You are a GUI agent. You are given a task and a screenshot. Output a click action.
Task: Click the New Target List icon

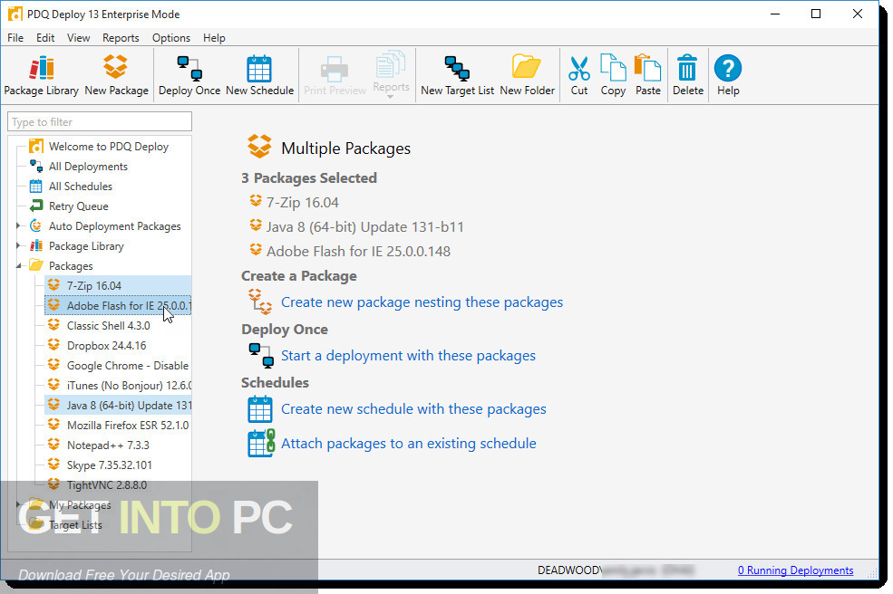click(x=457, y=75)
